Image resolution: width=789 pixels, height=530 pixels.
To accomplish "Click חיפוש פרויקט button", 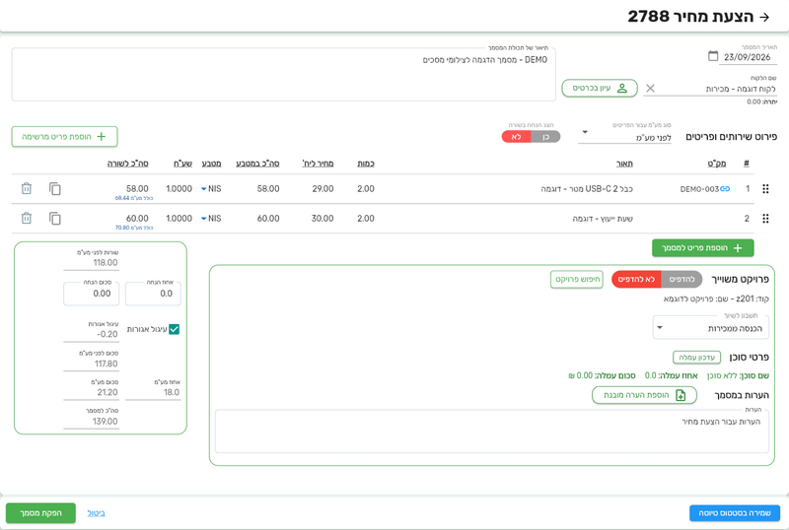I will coord(577,279).
